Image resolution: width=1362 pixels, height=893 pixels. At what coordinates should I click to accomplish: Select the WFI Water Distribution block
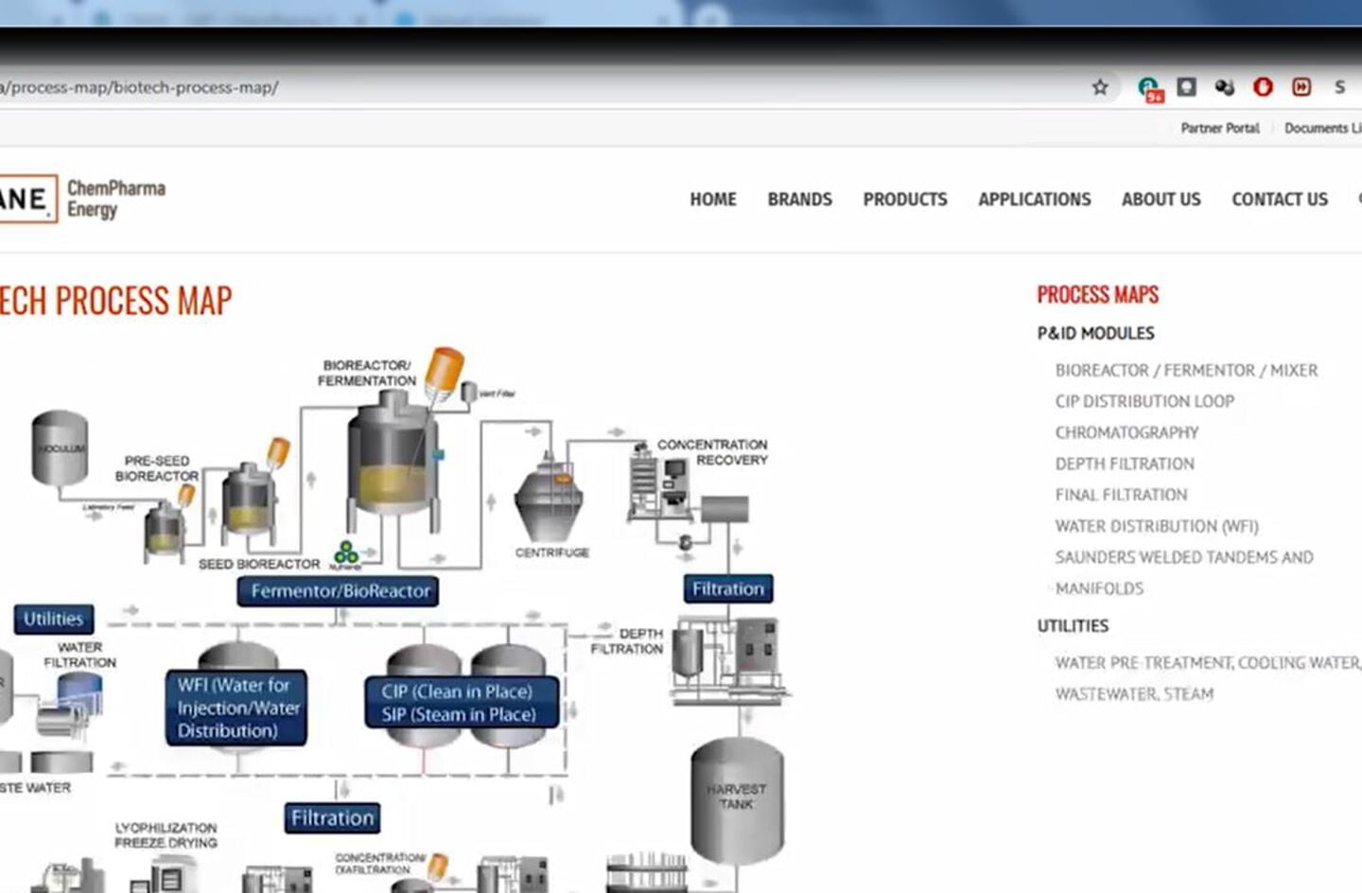[x=236, y=708]
